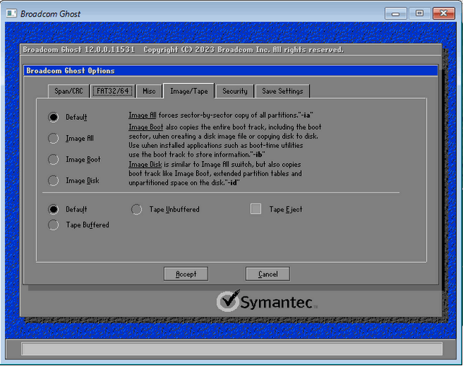
Task: Select the Image All radio button
Action: 53,138
